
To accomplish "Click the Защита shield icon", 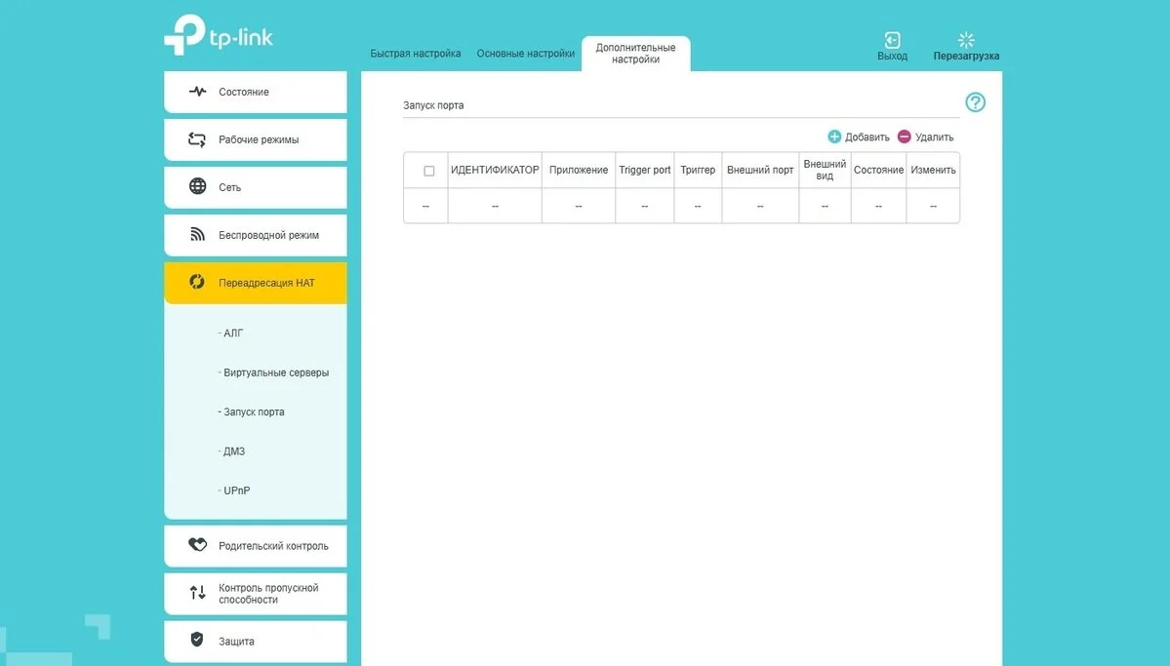I will pyautogui.click(x=197, y=640).
